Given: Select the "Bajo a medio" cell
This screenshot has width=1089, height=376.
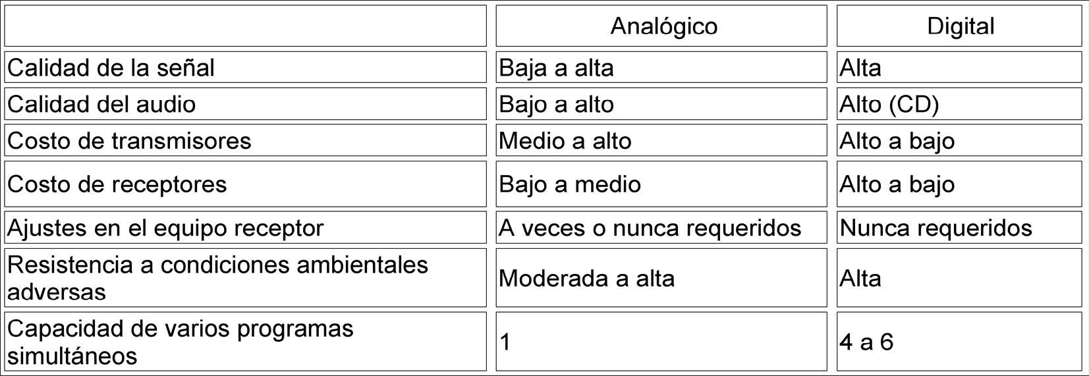Looking at the screenshot, I should (x=569, y=184).
